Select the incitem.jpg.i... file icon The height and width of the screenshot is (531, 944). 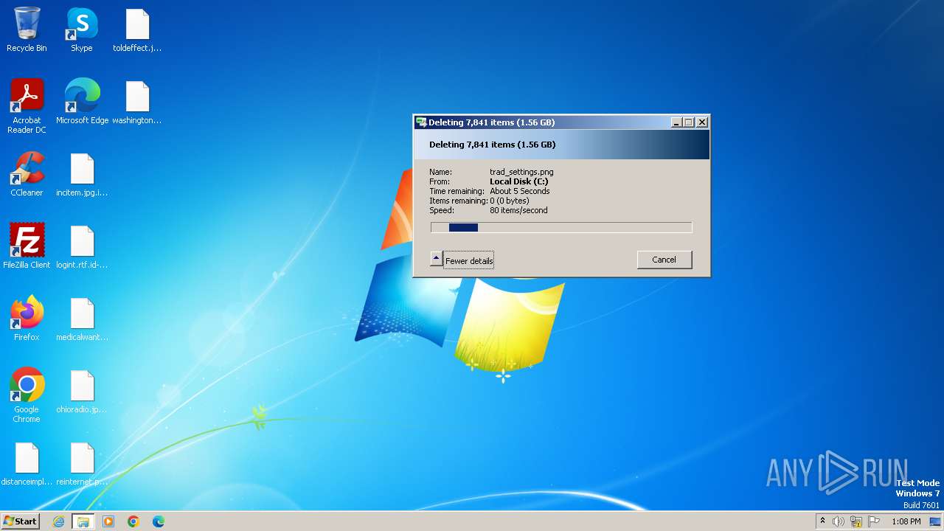pyautogui.click(x=82, y=174)
